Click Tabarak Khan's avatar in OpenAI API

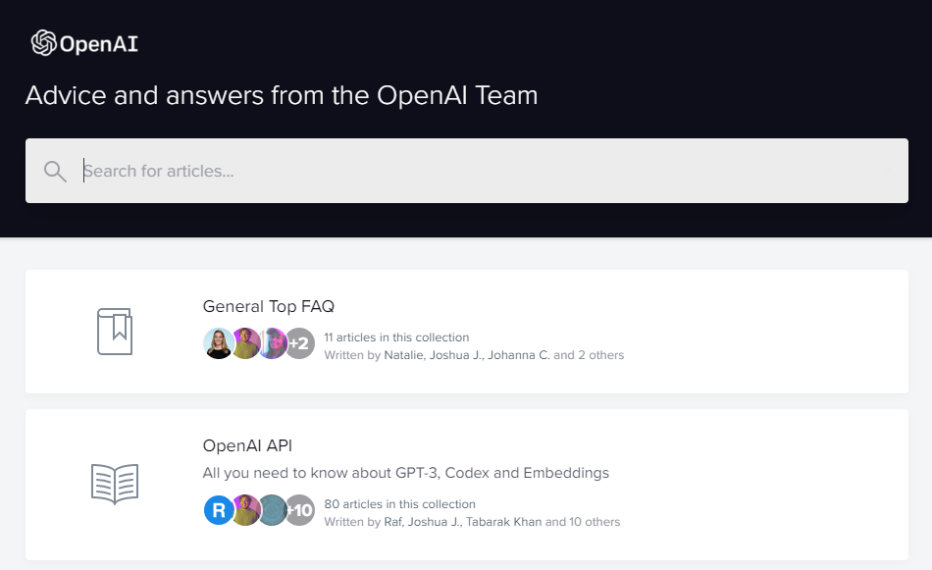pos(273,510)
